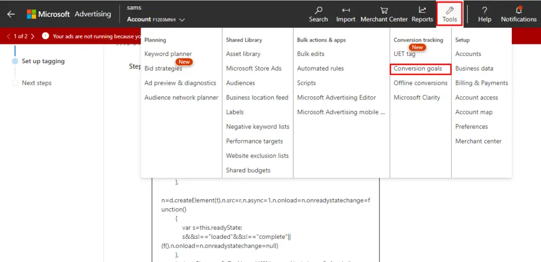Open Bulk edits

[311, 54]
